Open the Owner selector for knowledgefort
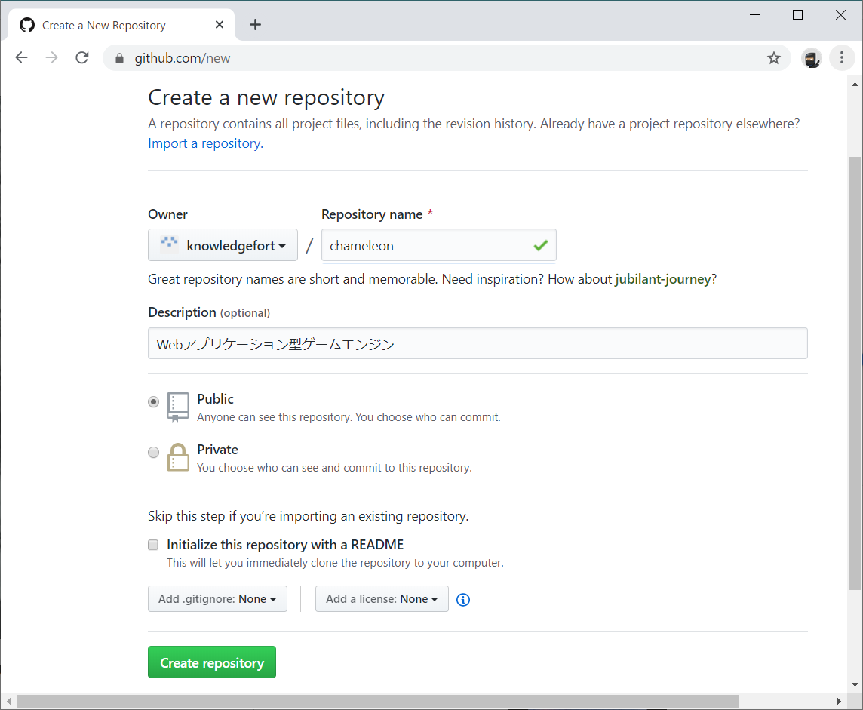The image size is (863, 710). 223,245
